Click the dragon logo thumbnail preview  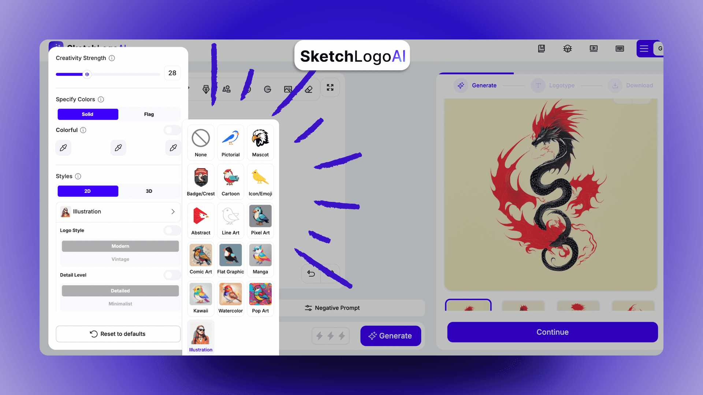468,307
